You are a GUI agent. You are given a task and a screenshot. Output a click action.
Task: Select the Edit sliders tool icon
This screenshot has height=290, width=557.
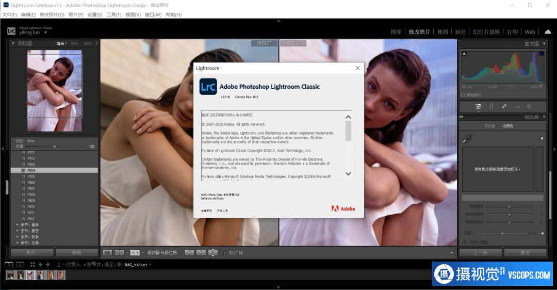click(x=478, y=106)
